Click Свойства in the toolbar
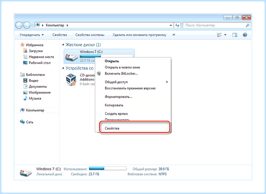 coord(59,35)
